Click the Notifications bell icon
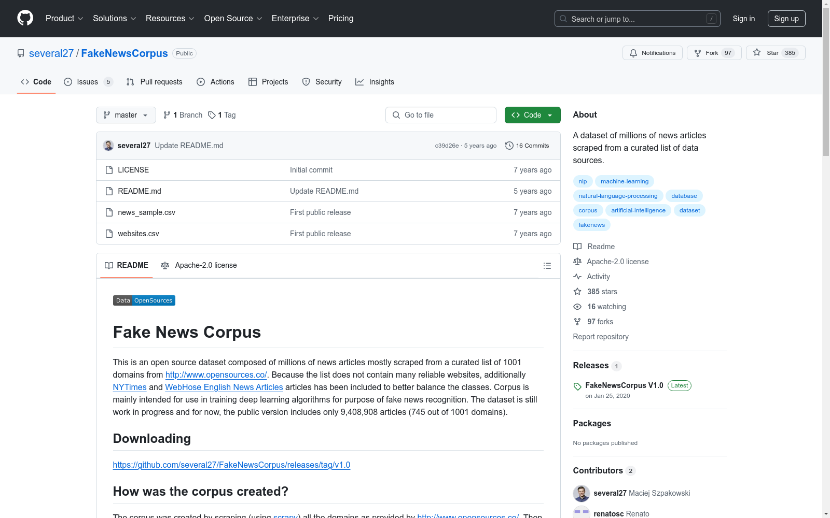This screenshot has width=830, height=518. click(x=633, y=53)
